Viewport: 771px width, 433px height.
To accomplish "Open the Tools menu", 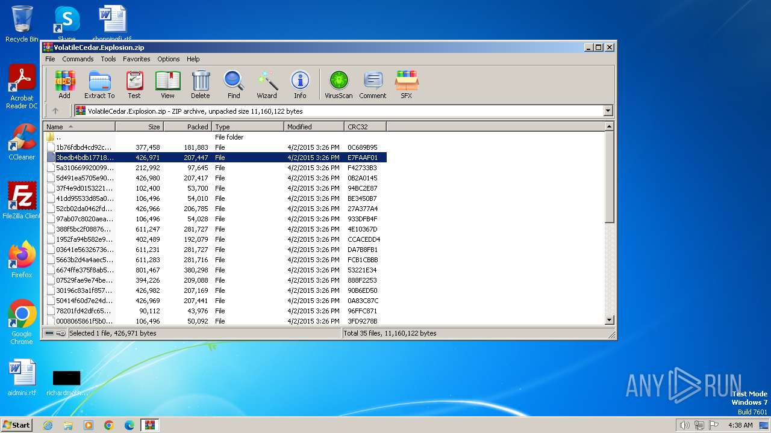I will click(x=108, y=59).
